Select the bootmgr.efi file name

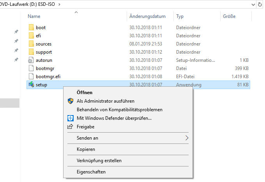click(48, 77)
